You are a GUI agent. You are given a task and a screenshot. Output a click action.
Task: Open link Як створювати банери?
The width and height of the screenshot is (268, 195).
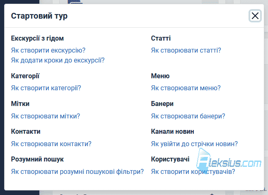click(188, 116)
